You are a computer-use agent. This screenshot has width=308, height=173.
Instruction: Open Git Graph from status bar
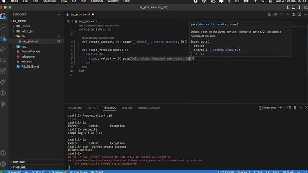coord(97,172)
